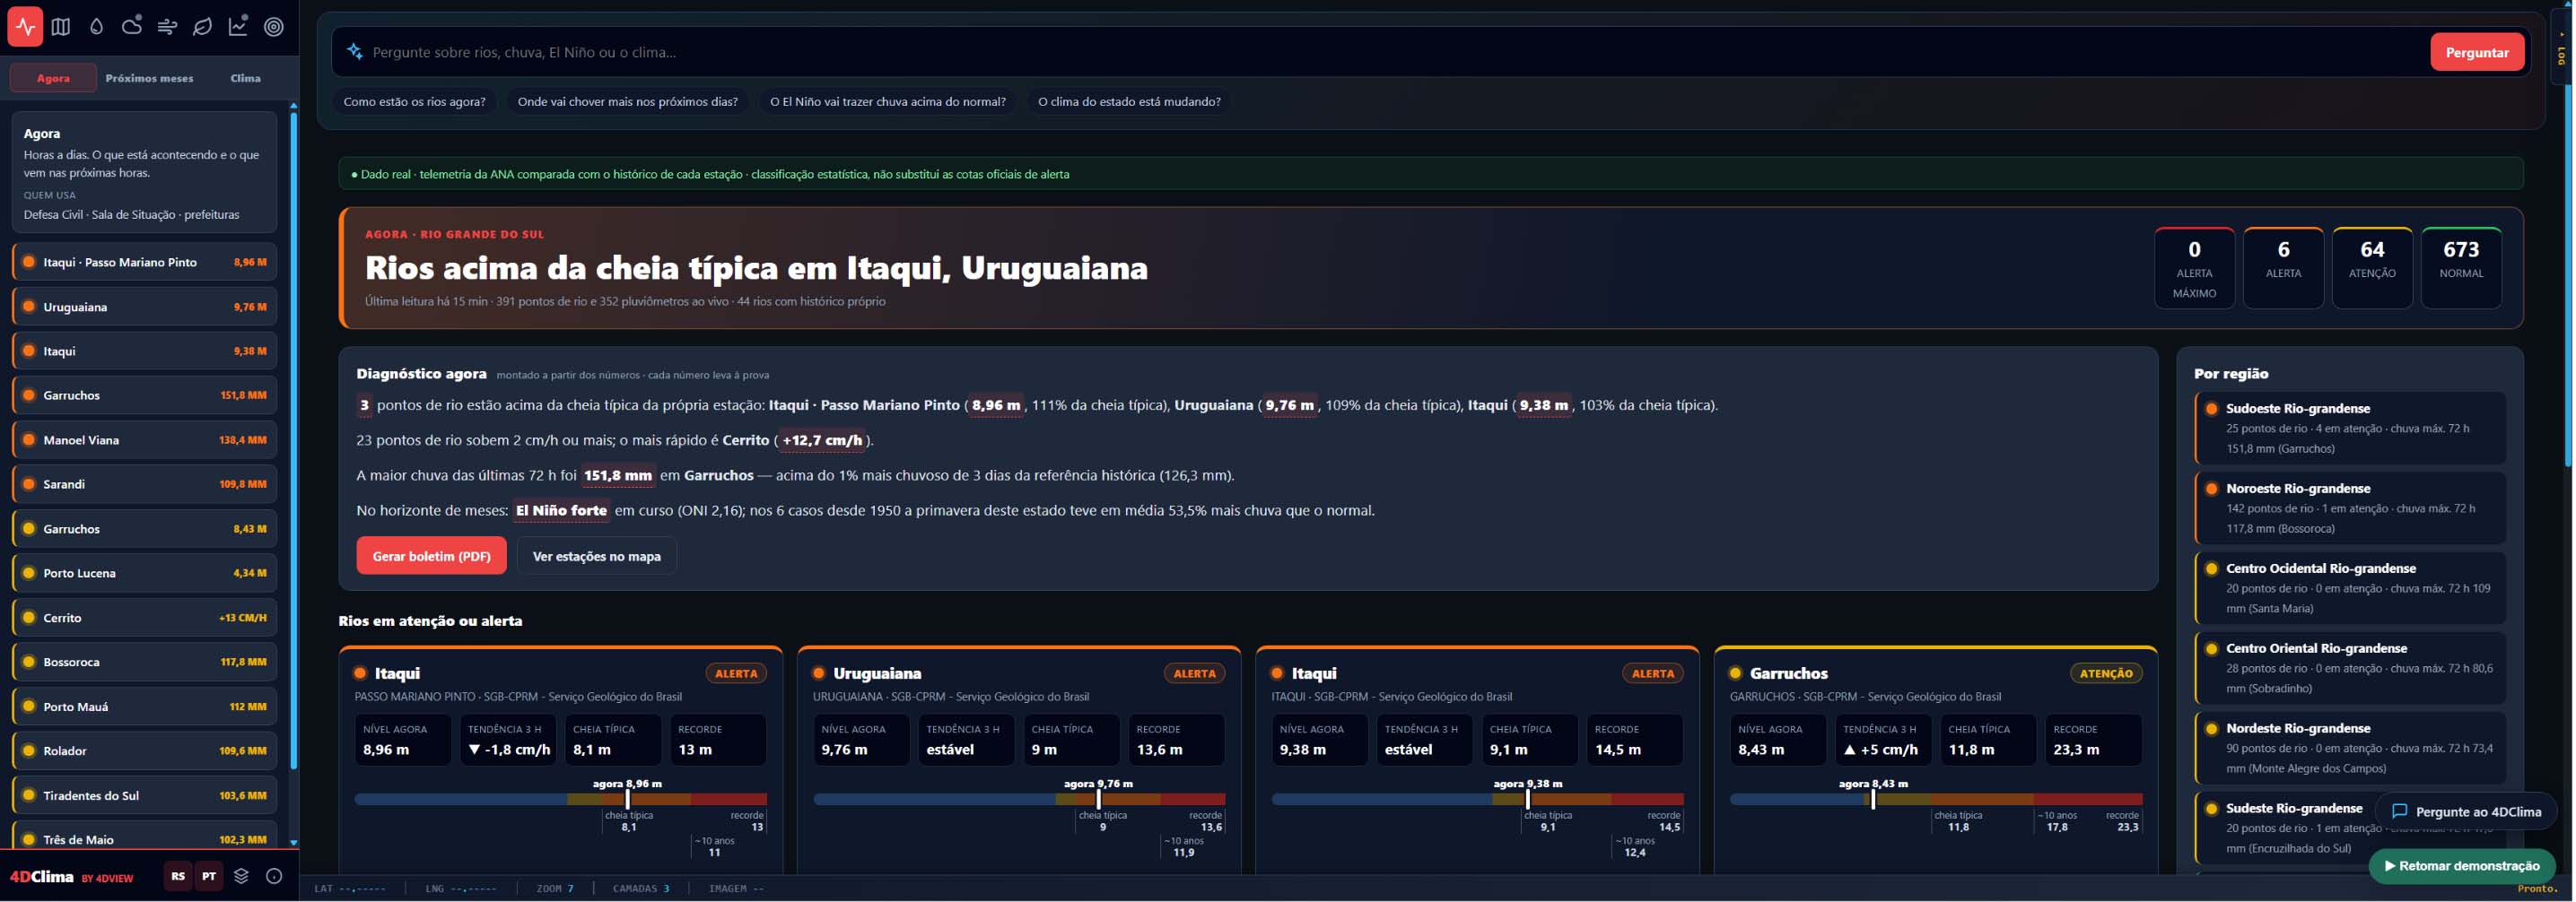The height and width of the screenshot is (902, 2576).
Task: Click the sidebar scroll down arrow
Action: tap(294, 843)
